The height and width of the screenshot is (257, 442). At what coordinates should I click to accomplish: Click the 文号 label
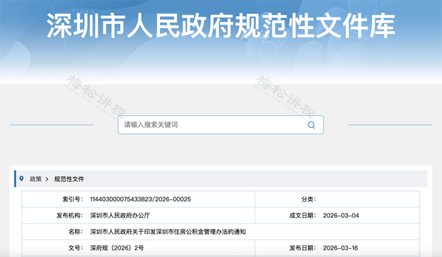[76, 248]
